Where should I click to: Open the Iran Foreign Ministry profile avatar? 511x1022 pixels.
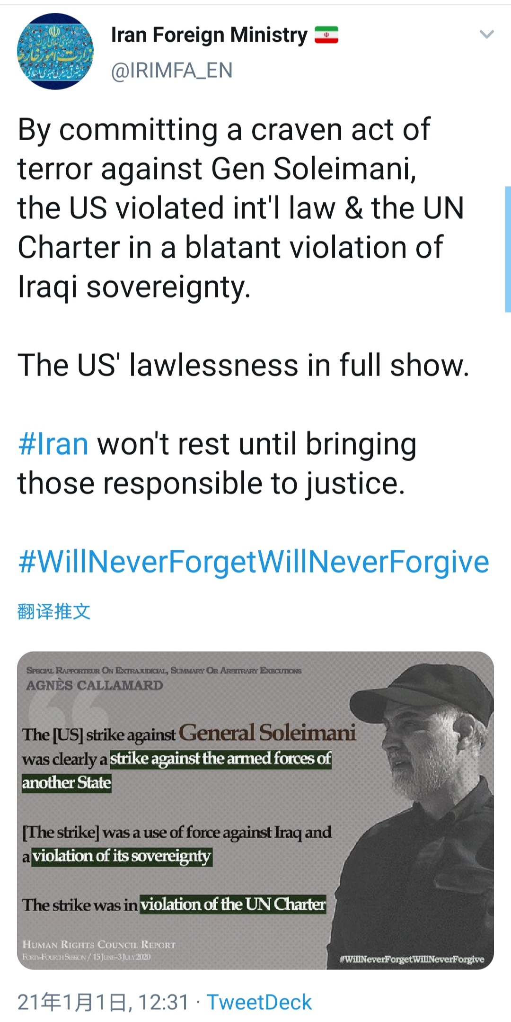55,51
